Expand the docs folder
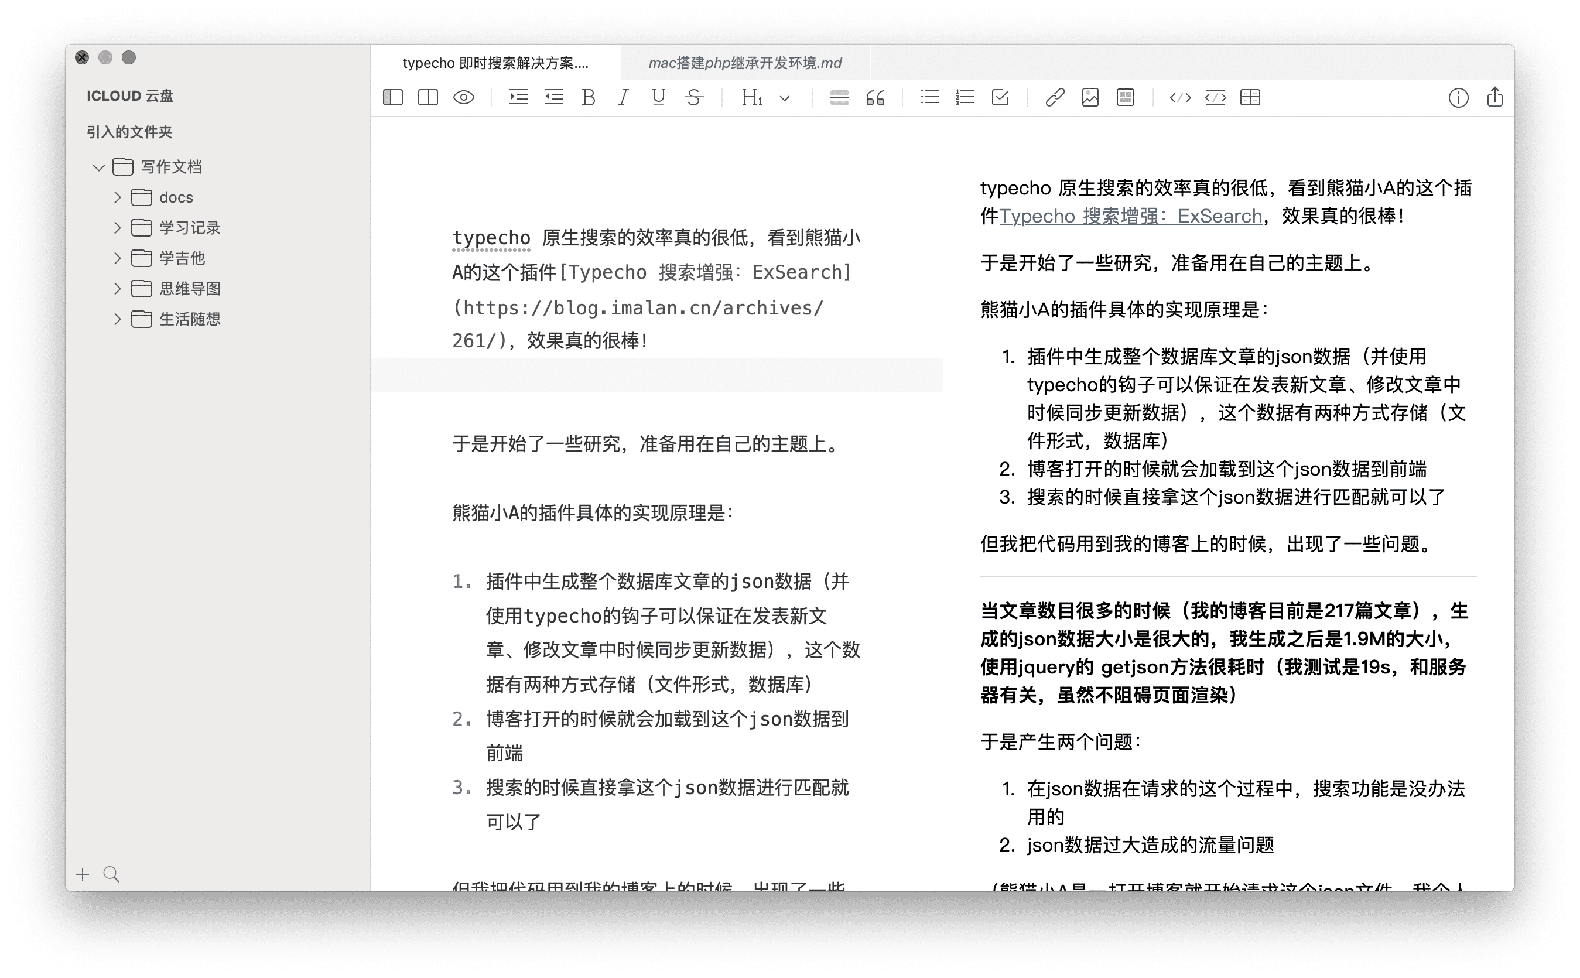Image resolution: width=1580 pixels, height=978 pixels. point(117,197)
